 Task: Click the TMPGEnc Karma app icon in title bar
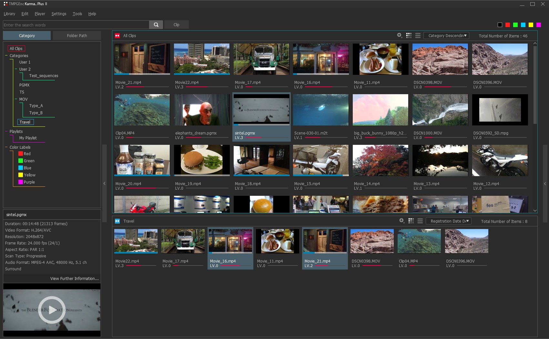pos(5,4)
